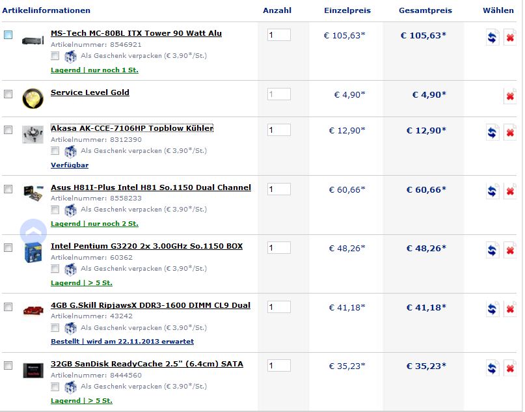Click quantity field for Asus H81I-Plus
This screenshot has height=412, width=525.
click(279, 189)
